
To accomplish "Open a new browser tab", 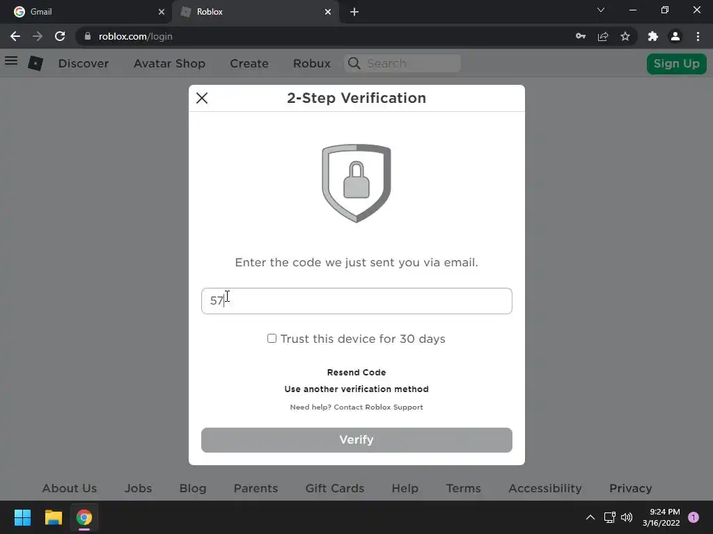I will tap(354, 12).
